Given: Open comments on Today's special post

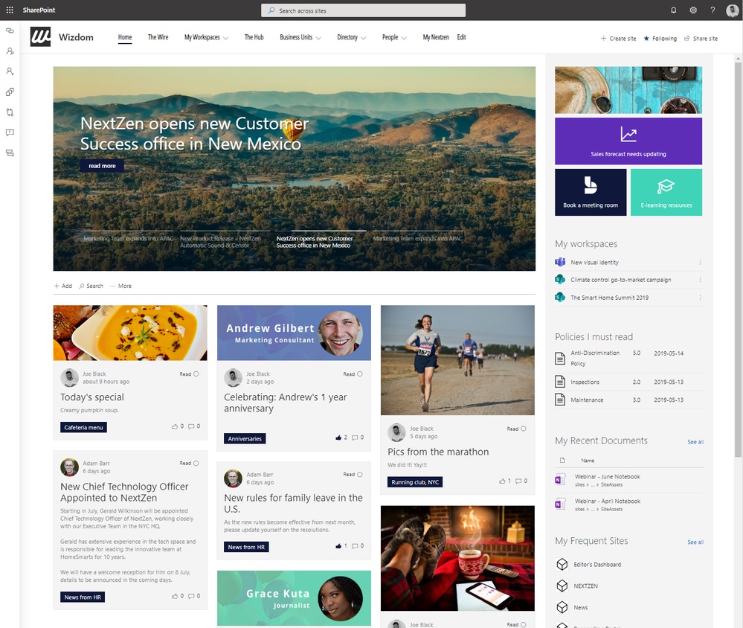Looking at the screenshot, I should point(191,426).
